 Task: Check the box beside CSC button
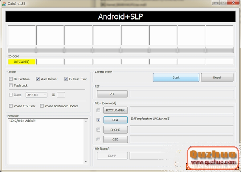(98, 139)
